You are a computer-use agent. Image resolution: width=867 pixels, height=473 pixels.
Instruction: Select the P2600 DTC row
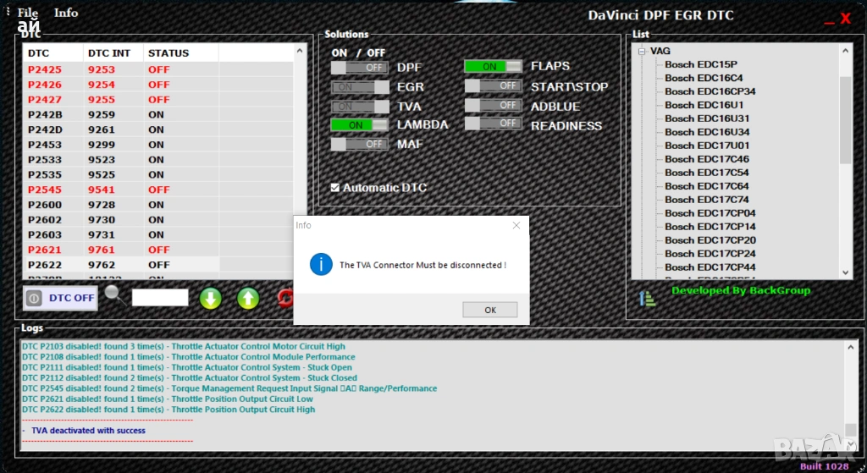coord(158,205)
